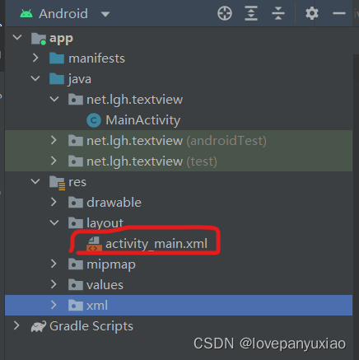The image size is (359, 360).
Task: Select opened file locate target icon
Action: pyautogui.click(x=225, y=13)
